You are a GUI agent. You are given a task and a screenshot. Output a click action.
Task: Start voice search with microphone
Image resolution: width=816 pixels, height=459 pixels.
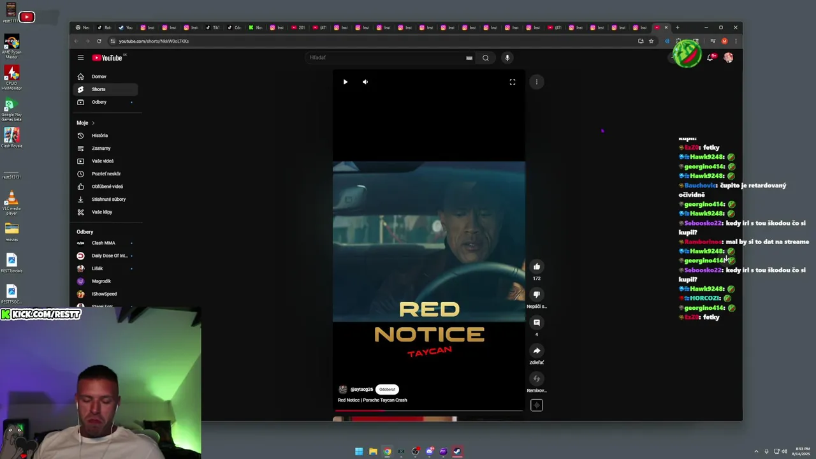507,58
